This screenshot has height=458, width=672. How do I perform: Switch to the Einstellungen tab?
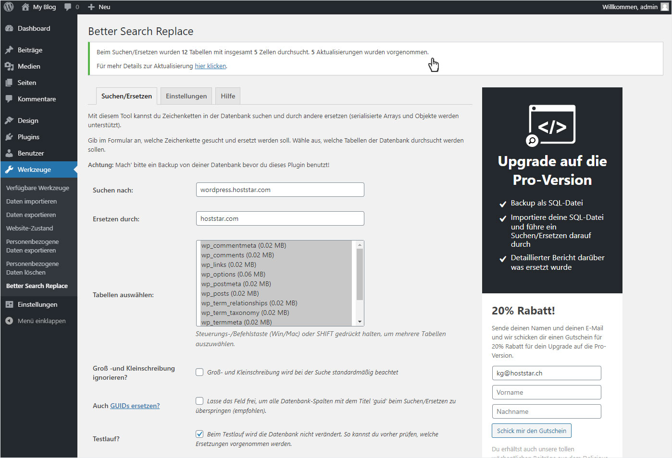point(186,96)
